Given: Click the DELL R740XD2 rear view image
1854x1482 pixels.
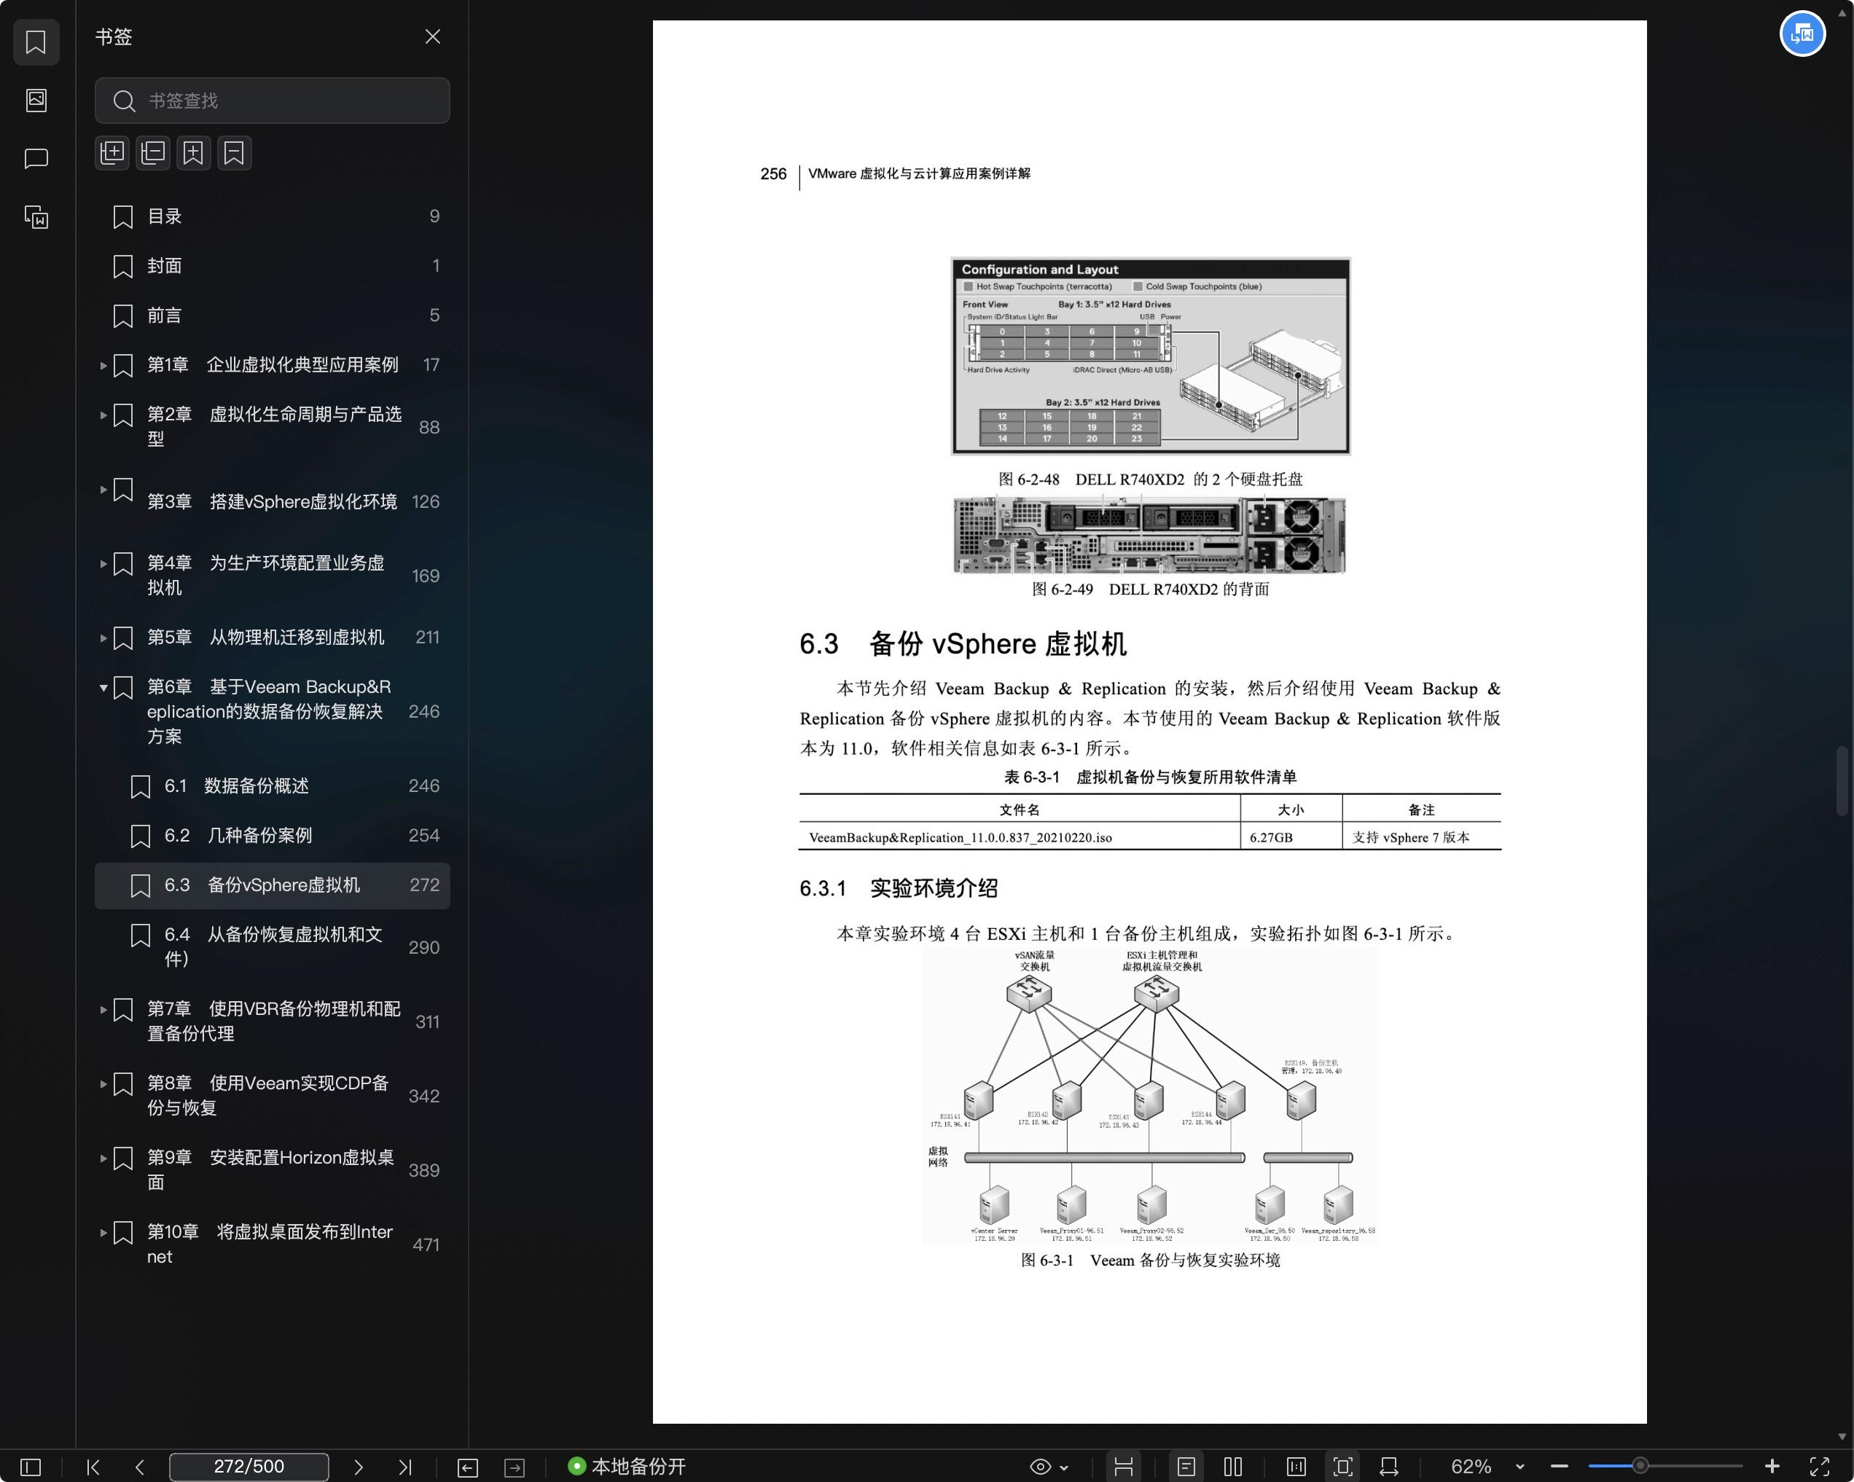Looking at the screenshot, I should tap(1149, 535).
